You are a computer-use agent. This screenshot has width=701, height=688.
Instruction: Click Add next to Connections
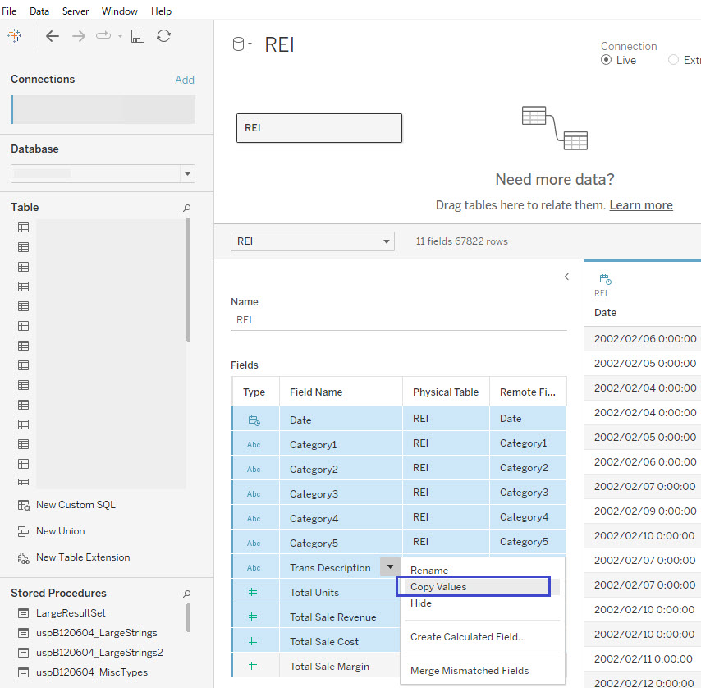(x=185, y=80)
